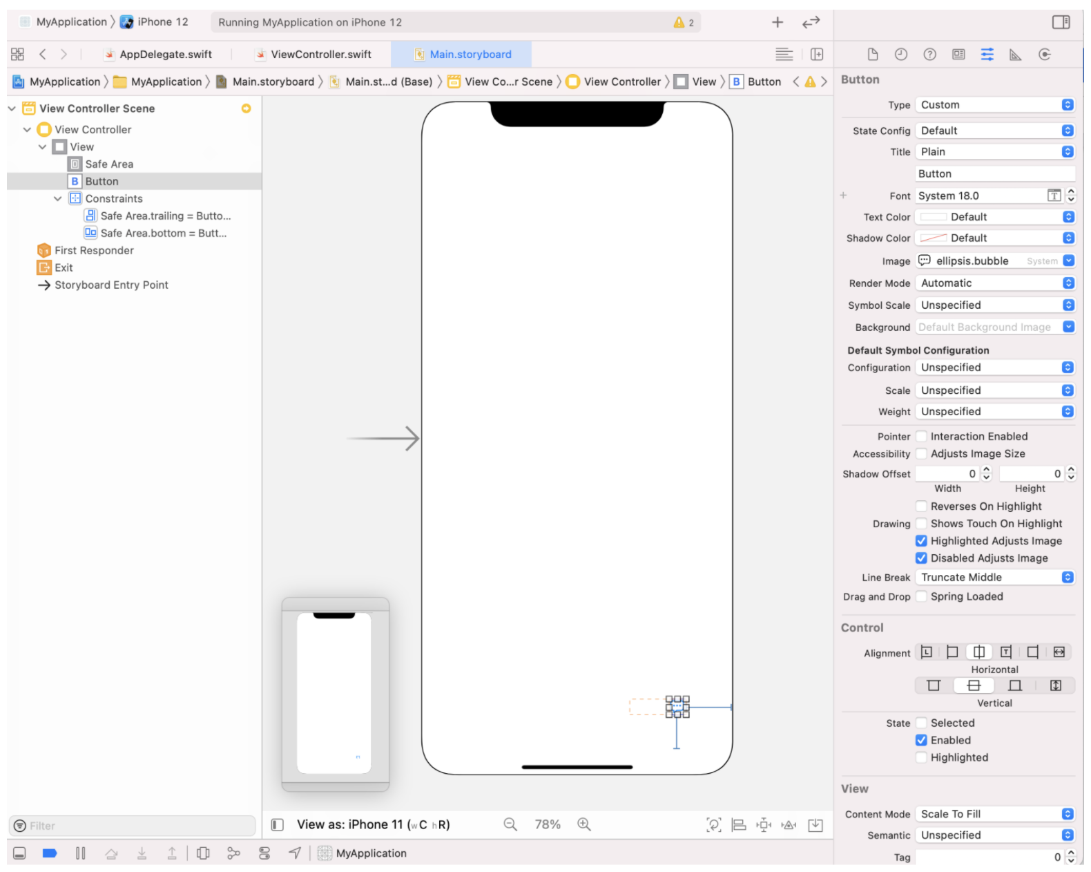This screenshot has height=872, width=1091.
Task: Check Spring Loaded option
Action: point(921,597)
